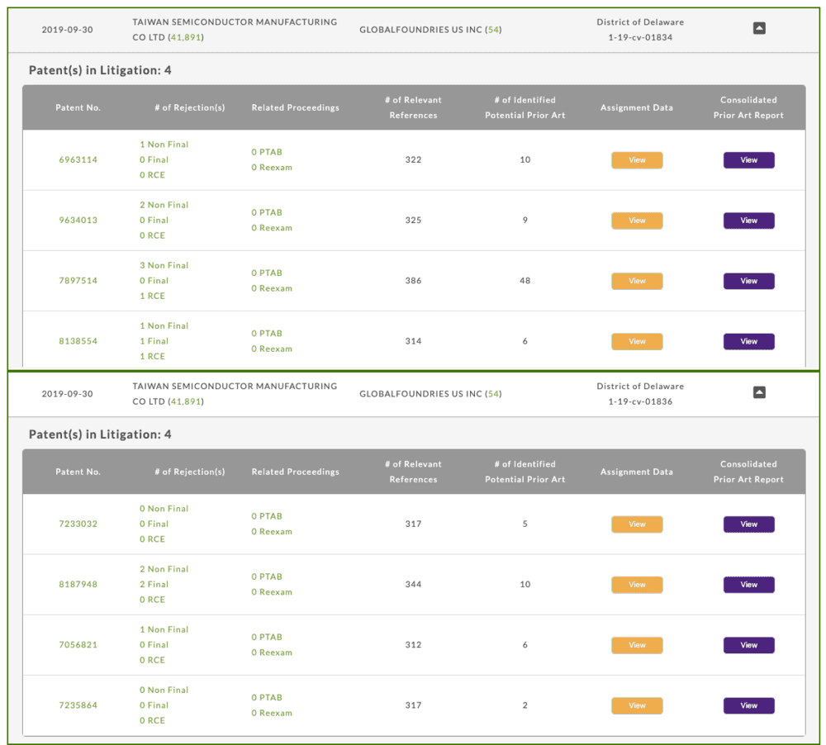Open consolidated prior art report for 8187948
826x745 pixels.
748,585
